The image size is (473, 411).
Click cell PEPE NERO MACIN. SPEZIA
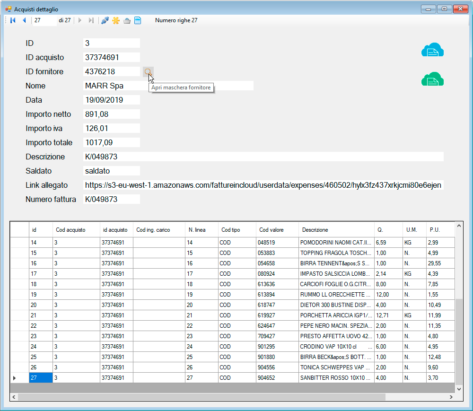pyautogui.click(x=336, y=326)
